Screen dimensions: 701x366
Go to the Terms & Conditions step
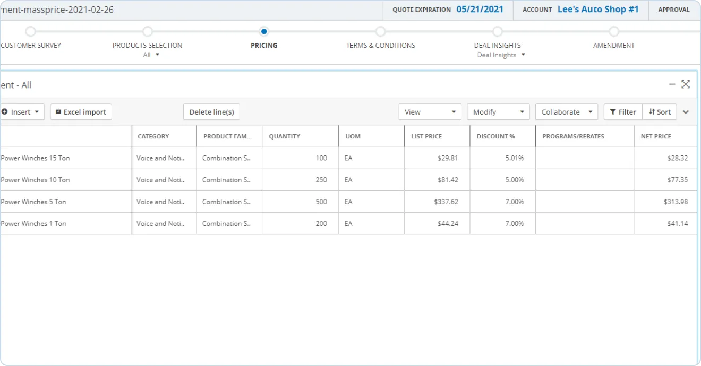tap(381, 46)
